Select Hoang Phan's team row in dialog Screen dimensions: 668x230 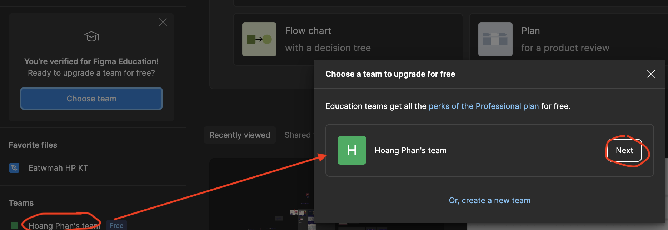pyautogui.click(x=490, y=150)
